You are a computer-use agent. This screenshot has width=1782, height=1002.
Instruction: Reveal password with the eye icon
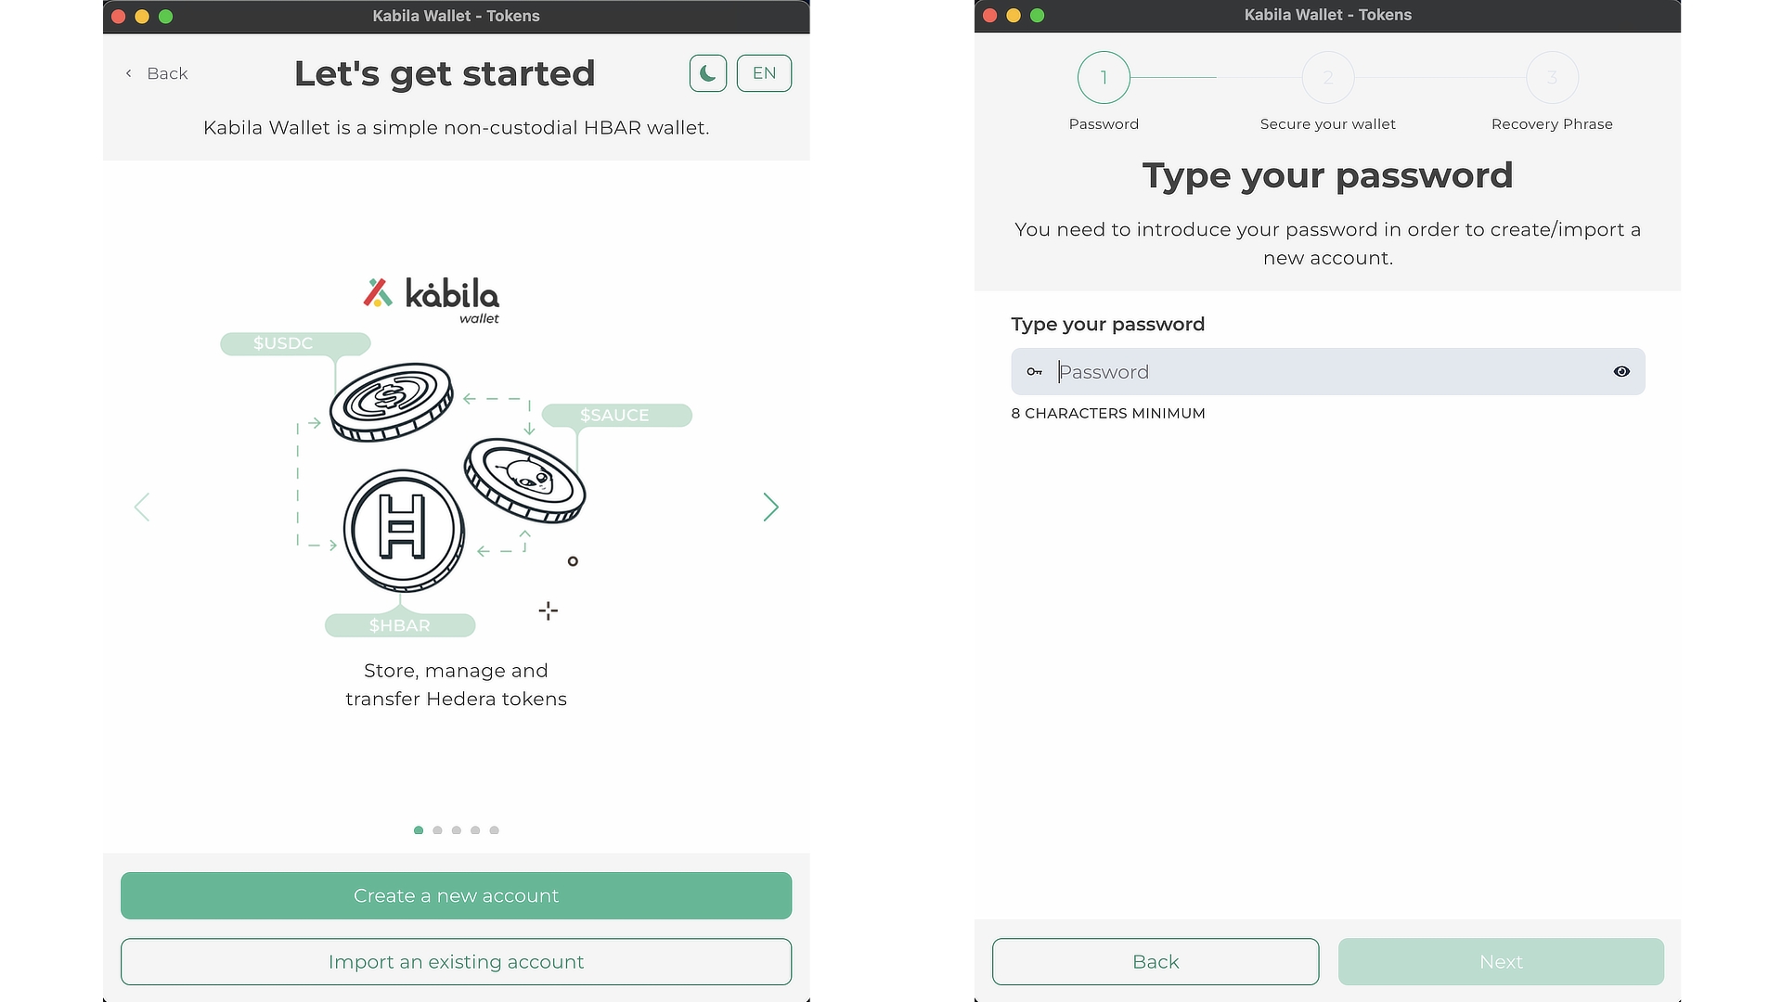1621,372
